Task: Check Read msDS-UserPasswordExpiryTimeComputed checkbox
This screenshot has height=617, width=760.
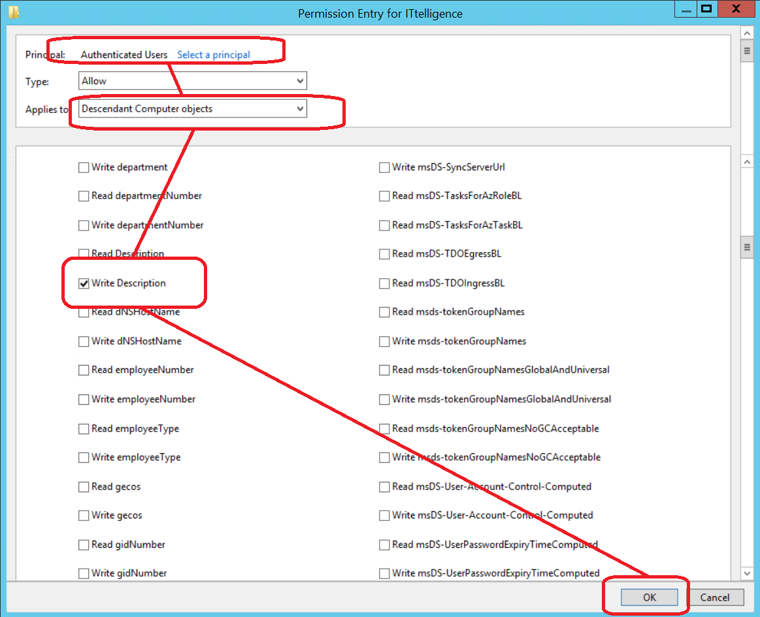Action: coord(384,545)
